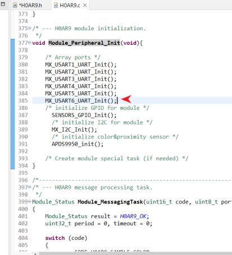
Task: Click the MX_USART5_UART_Init(); call
Action: [x=81, y=94]
